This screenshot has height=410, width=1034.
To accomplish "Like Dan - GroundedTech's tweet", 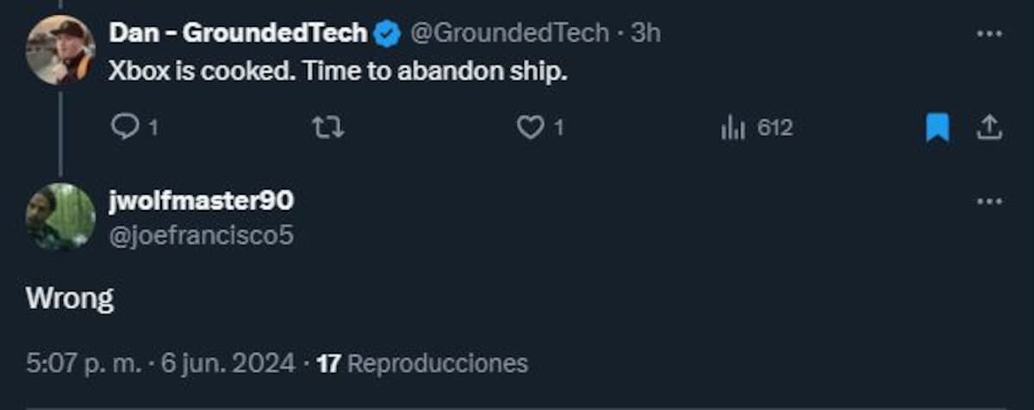I will tap(539, 128).
